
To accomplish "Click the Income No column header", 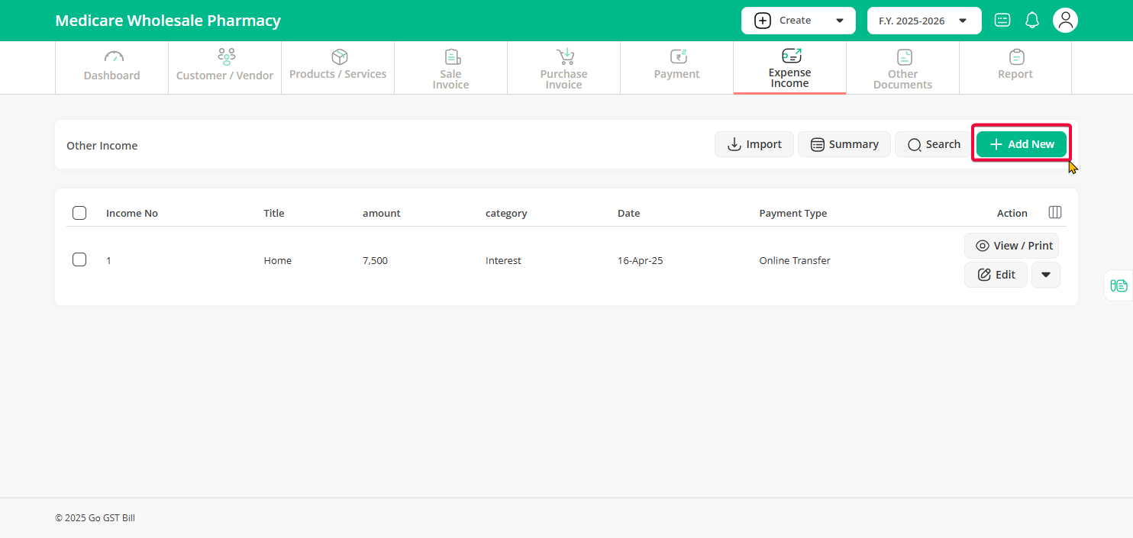I will (132, 213).
